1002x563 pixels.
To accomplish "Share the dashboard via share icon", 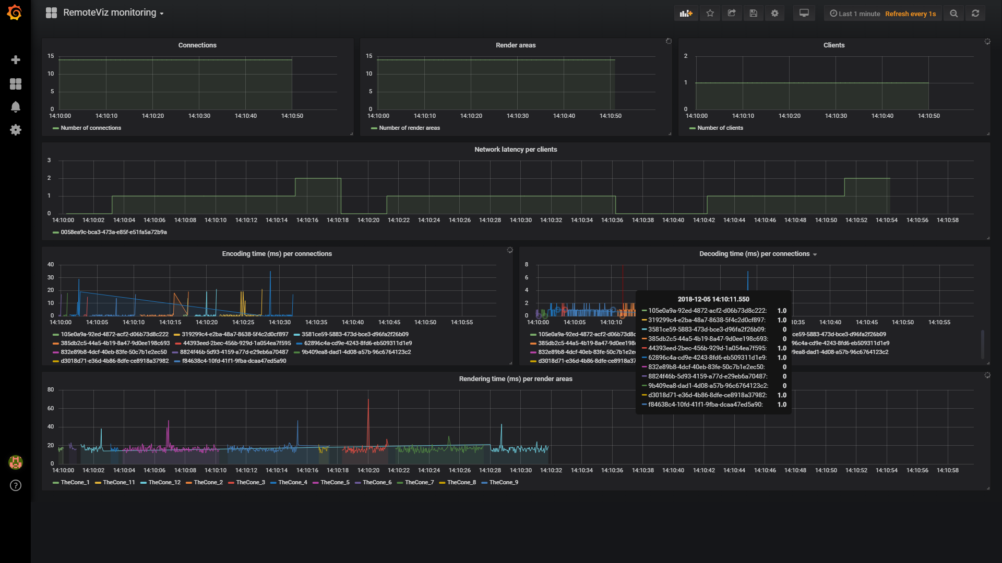I will click(732, 14).
